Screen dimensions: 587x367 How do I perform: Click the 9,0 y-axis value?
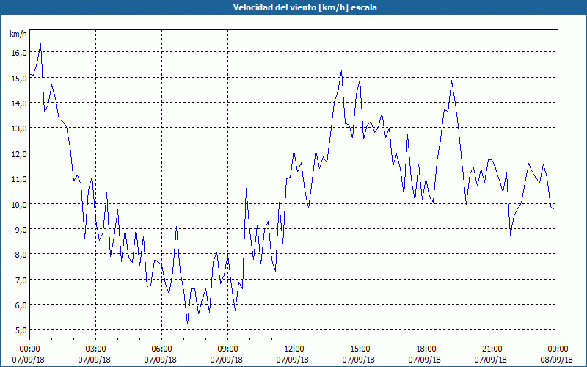(21, 230)
